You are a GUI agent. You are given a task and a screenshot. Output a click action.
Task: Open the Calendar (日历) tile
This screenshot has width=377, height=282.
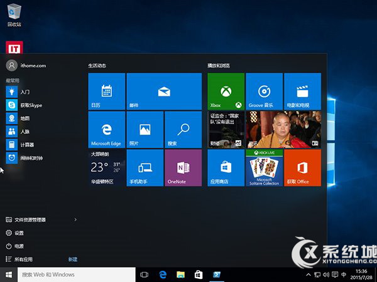coord(107,91)
